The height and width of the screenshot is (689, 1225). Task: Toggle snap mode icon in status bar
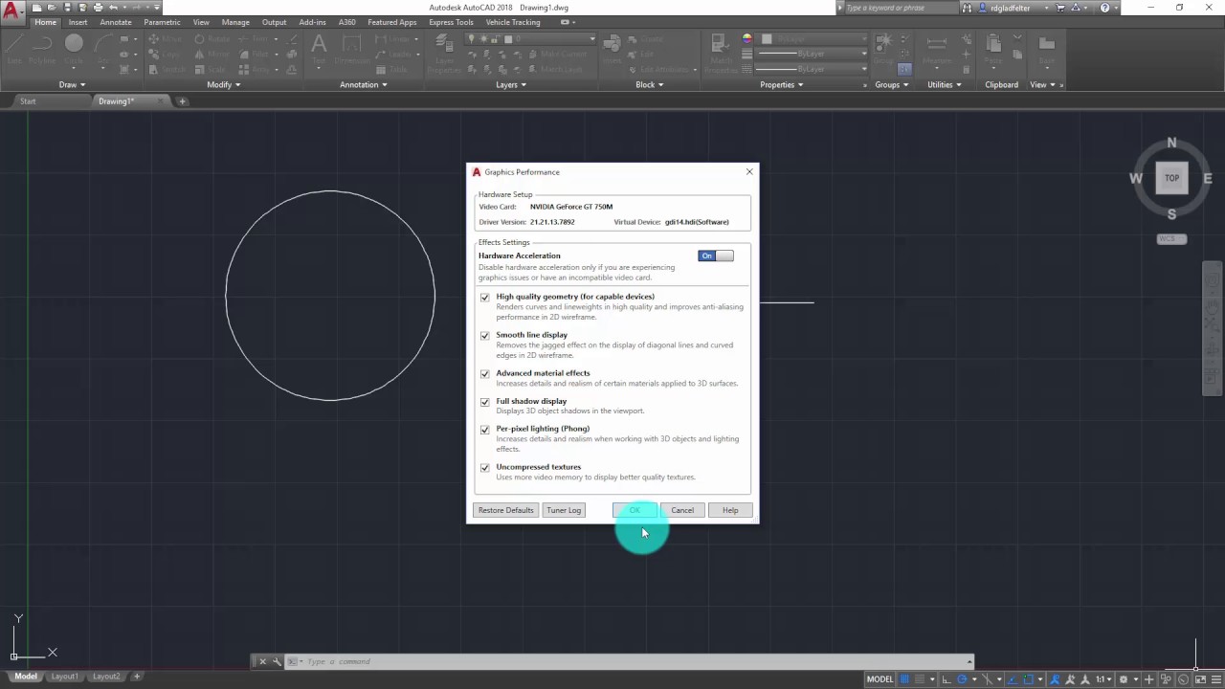coord(920,679)
